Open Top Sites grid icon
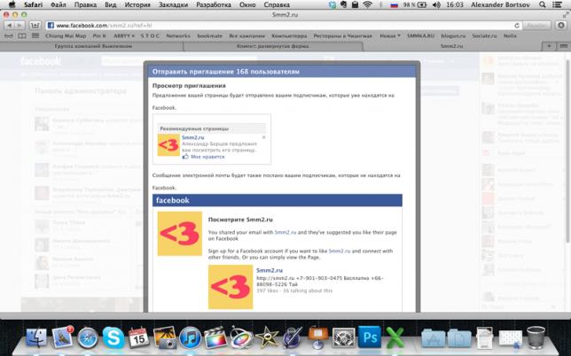Image resolution: width=571 pixels, height=356 pixels. (35, 36)
